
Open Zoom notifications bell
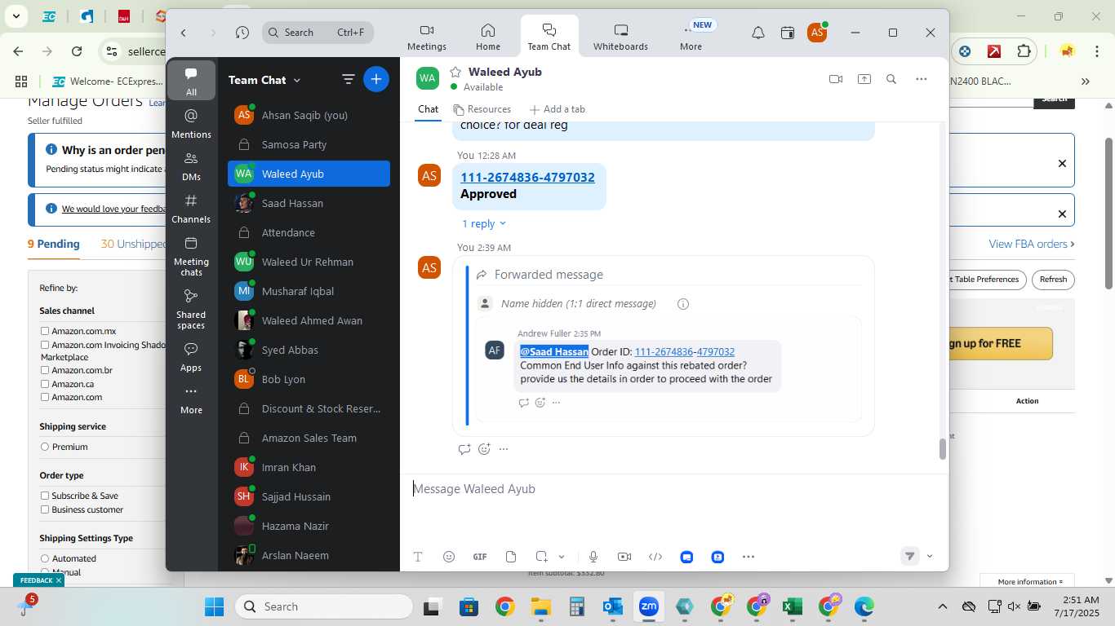pyautogui.click(x=758, y=33)
